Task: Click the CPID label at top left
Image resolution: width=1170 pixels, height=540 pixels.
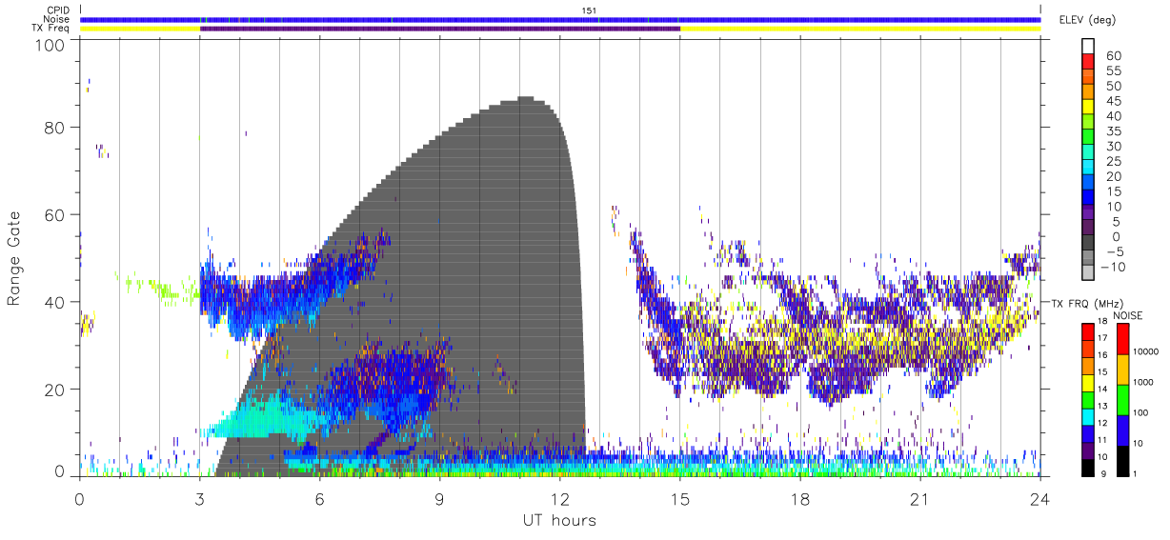Action: pyautogui.click(x=57, y=10)
